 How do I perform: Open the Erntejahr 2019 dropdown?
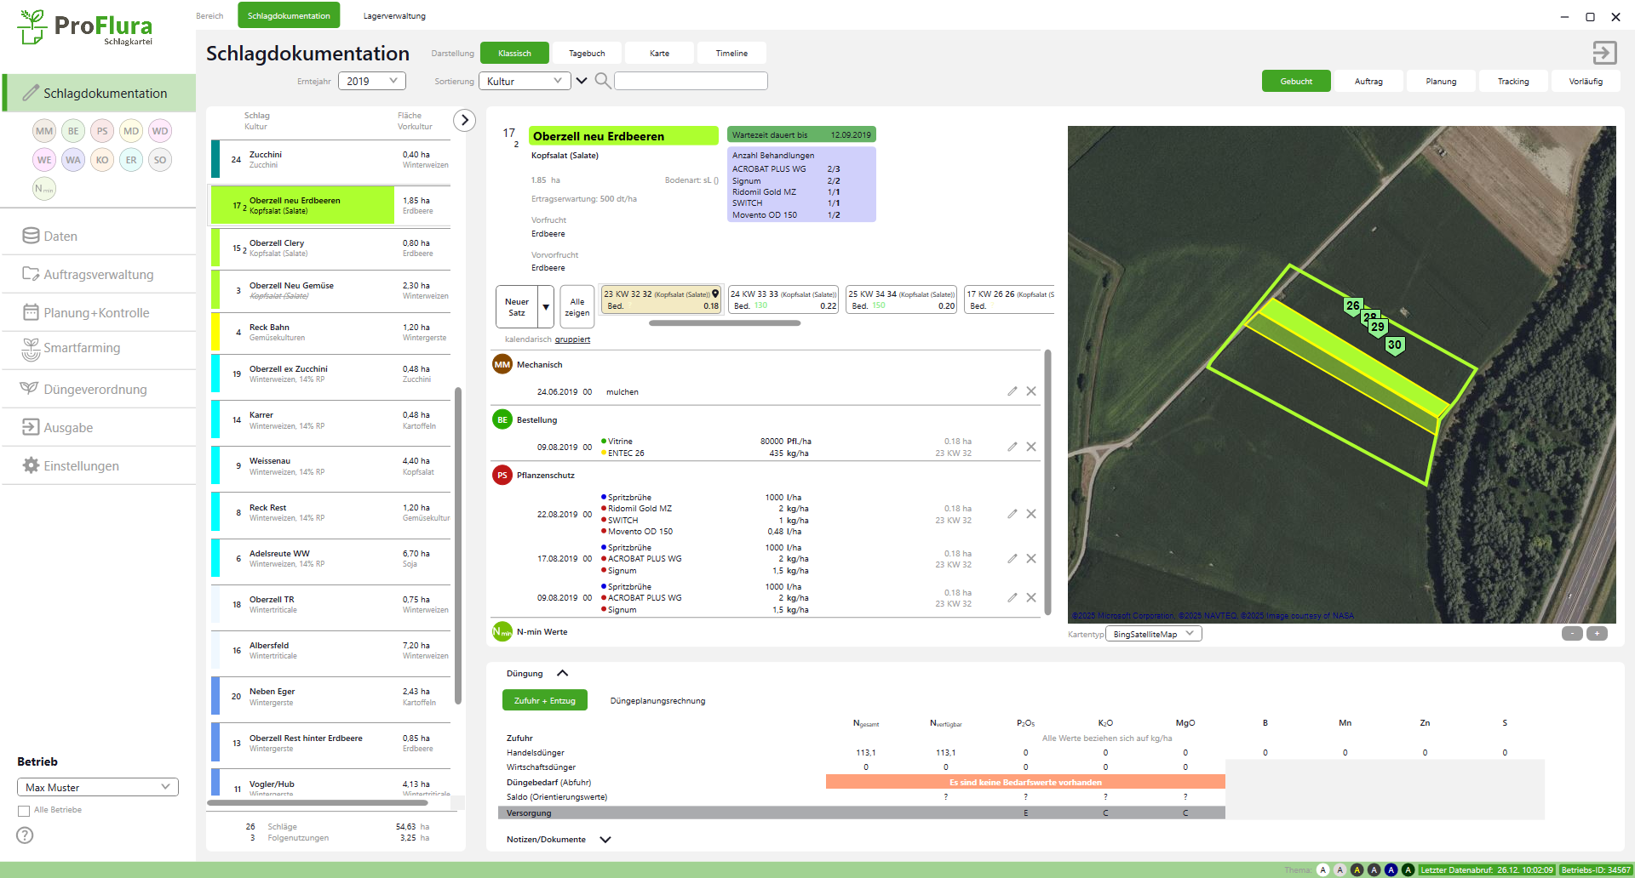pyautogui.click(x=371, y=81)
